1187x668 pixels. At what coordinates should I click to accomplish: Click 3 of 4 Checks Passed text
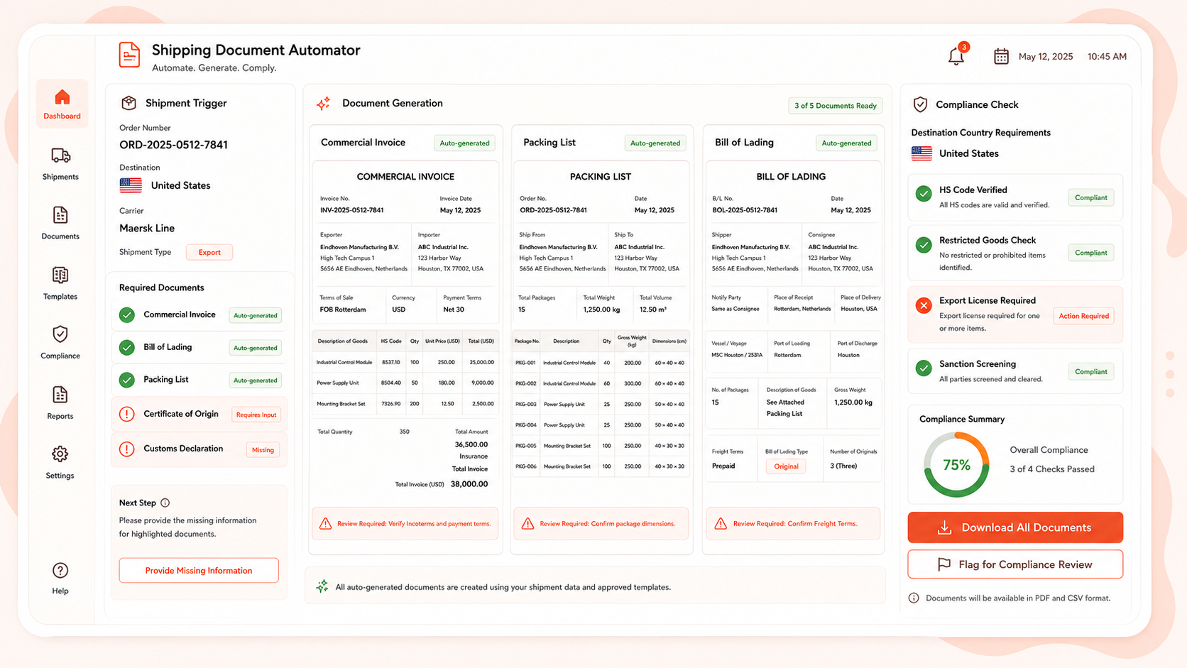[1052, 469]
